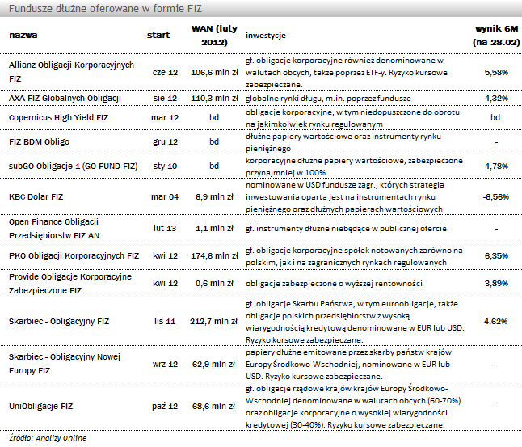Screen dimensions: 522x447
Task: Select 'UniObligacje FIZ' fund name
Action: (x=41, y=406)
